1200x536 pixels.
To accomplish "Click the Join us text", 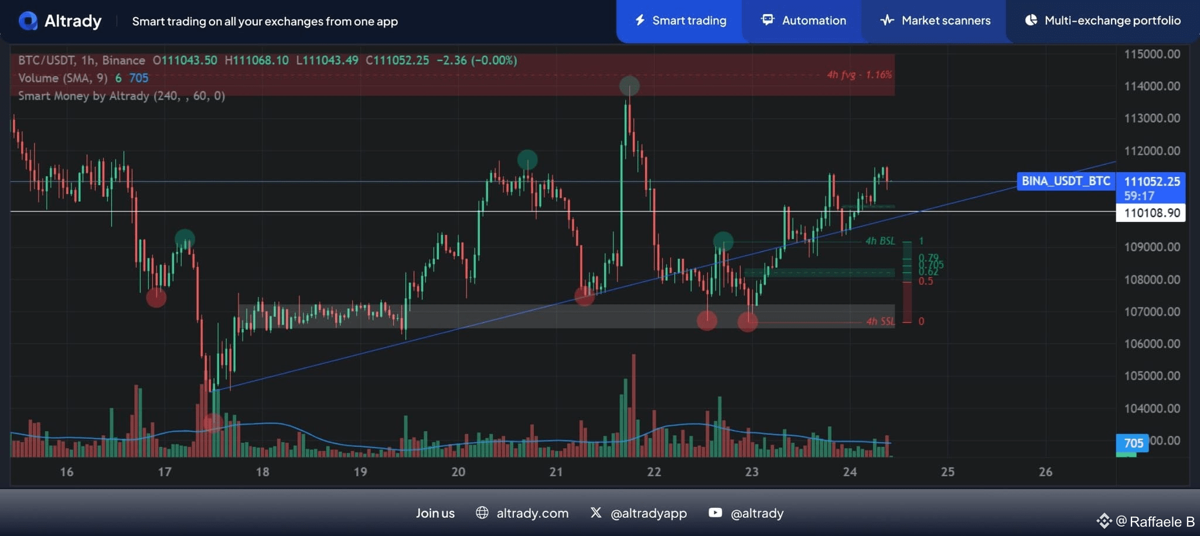I will click(435, 513).
